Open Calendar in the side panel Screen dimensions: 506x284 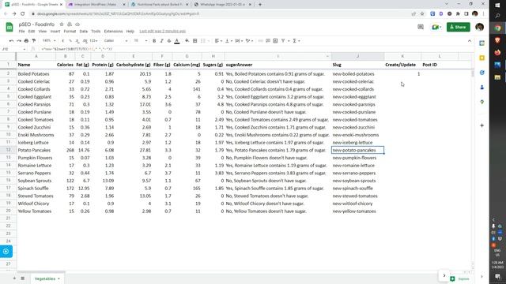[x=481, y=43]
